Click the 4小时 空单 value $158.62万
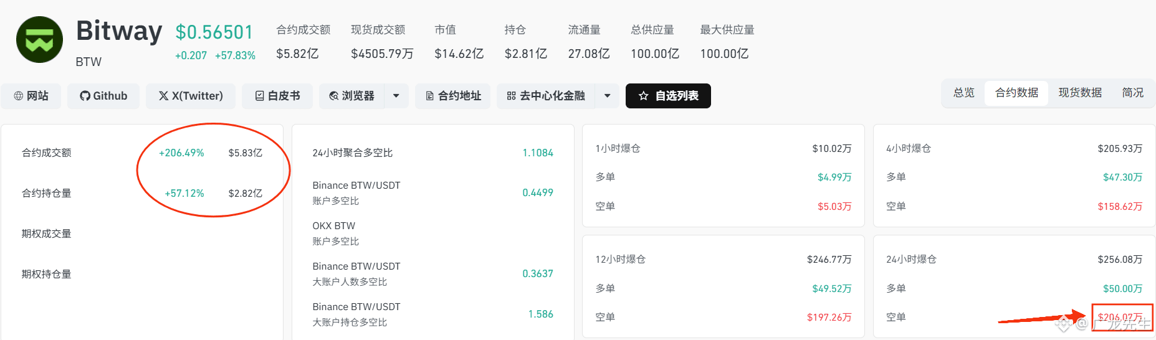This screenshot has width=1156, height=340. coord(1120,207)
